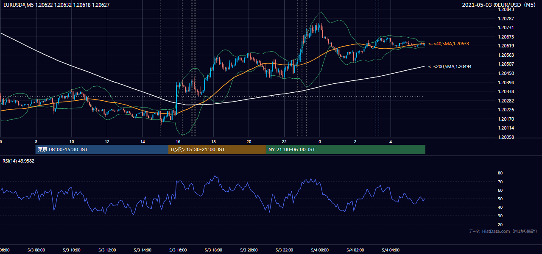
Task: Click the 40,SMA,1.20633 label
Action: [449, 44]
